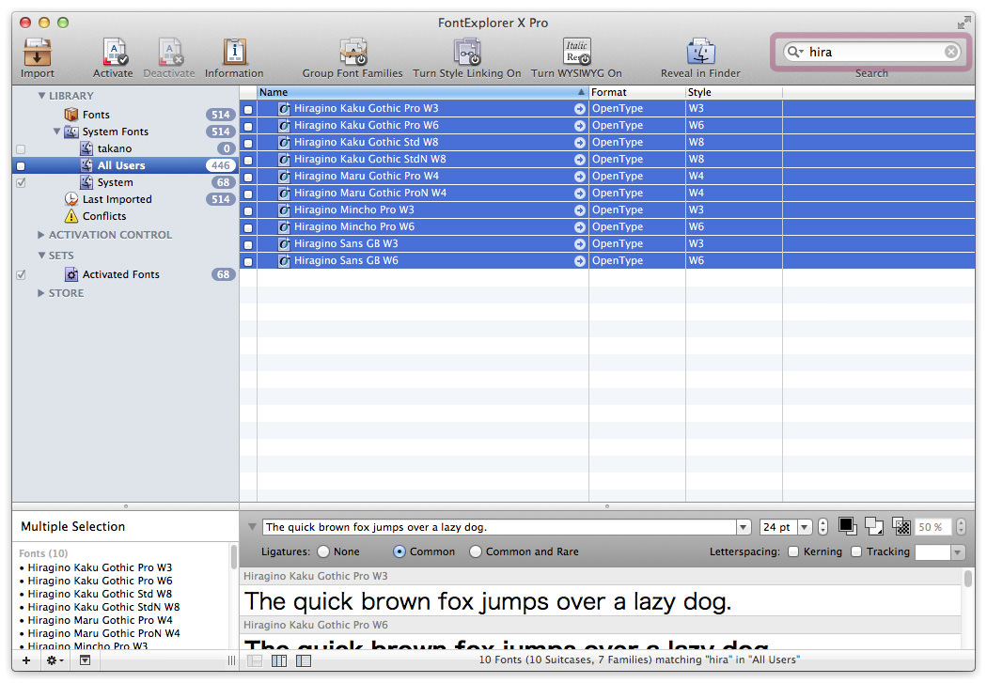Viewport: 987px width, 683px height.
Task: Collapse the System Fonts disclosure triangle
Action: [x=56, y=132]
